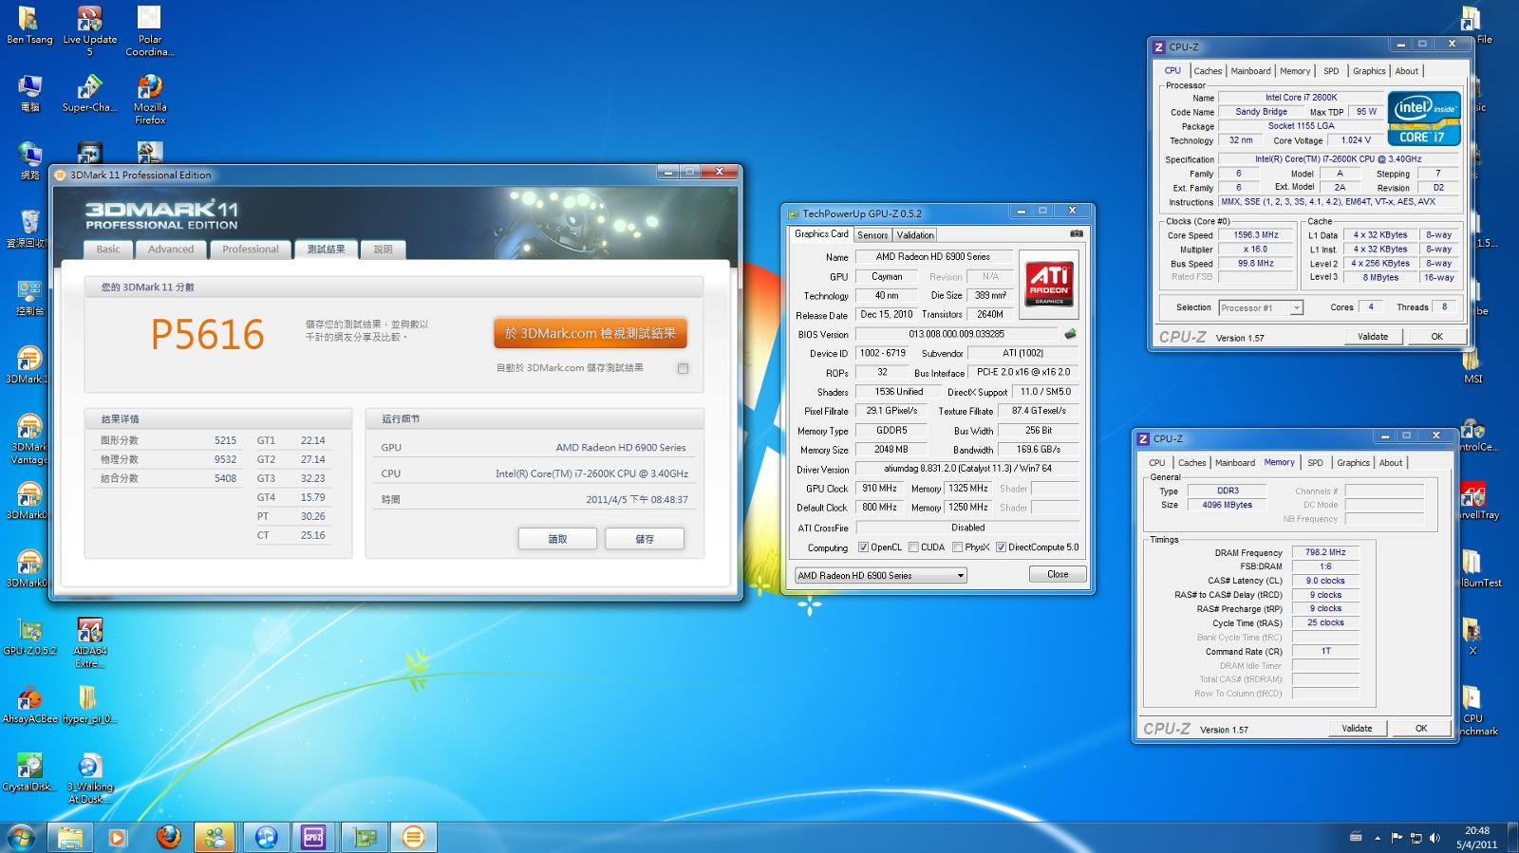
Task: Open Caches tab in upper CPU-Z window
Action: pyautogui.click(x=1208, y=71)
